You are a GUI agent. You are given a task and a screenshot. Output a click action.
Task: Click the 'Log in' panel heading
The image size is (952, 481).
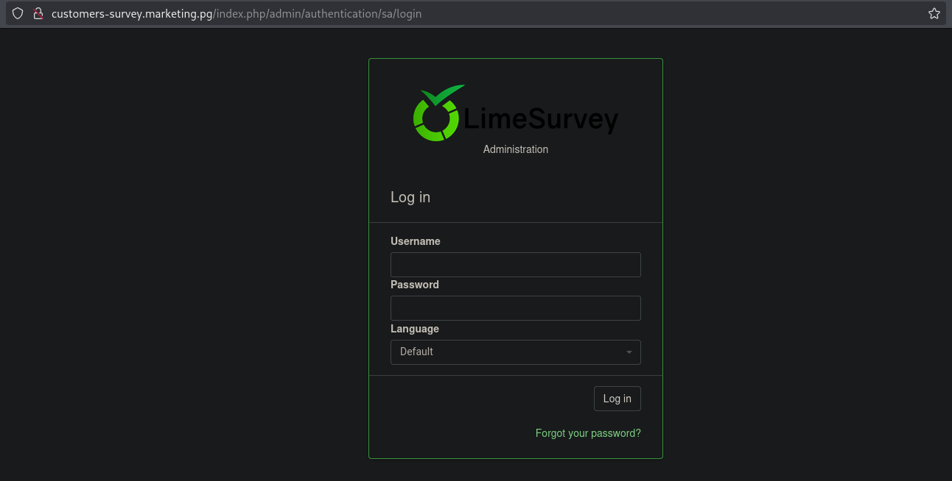(x=410, y=197)
